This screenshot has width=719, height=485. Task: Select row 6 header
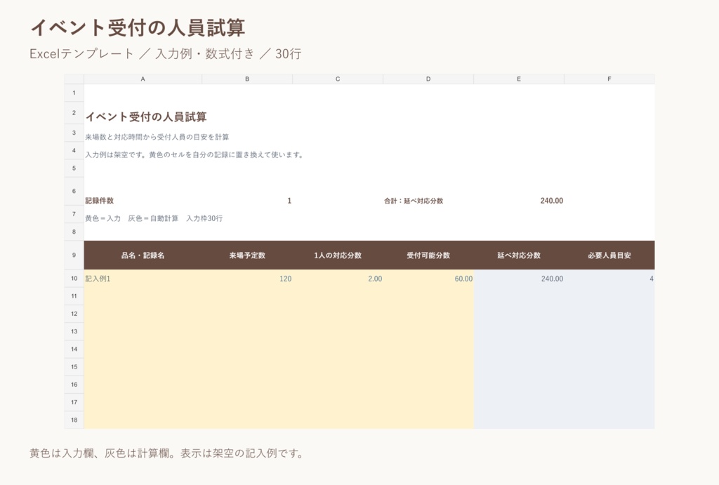click(x=74, y=191)
